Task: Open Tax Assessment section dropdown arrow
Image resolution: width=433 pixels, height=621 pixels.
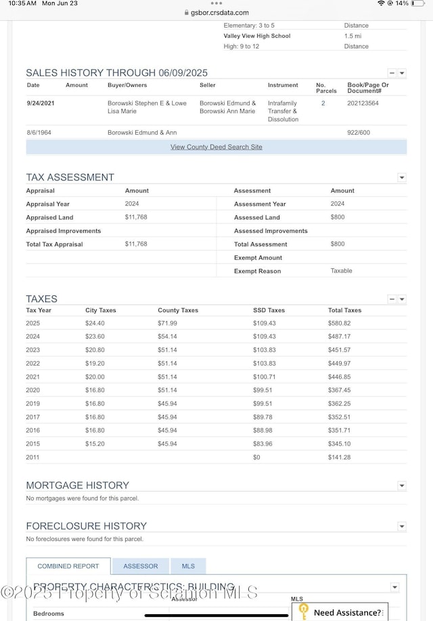Action: coord(402,178)
